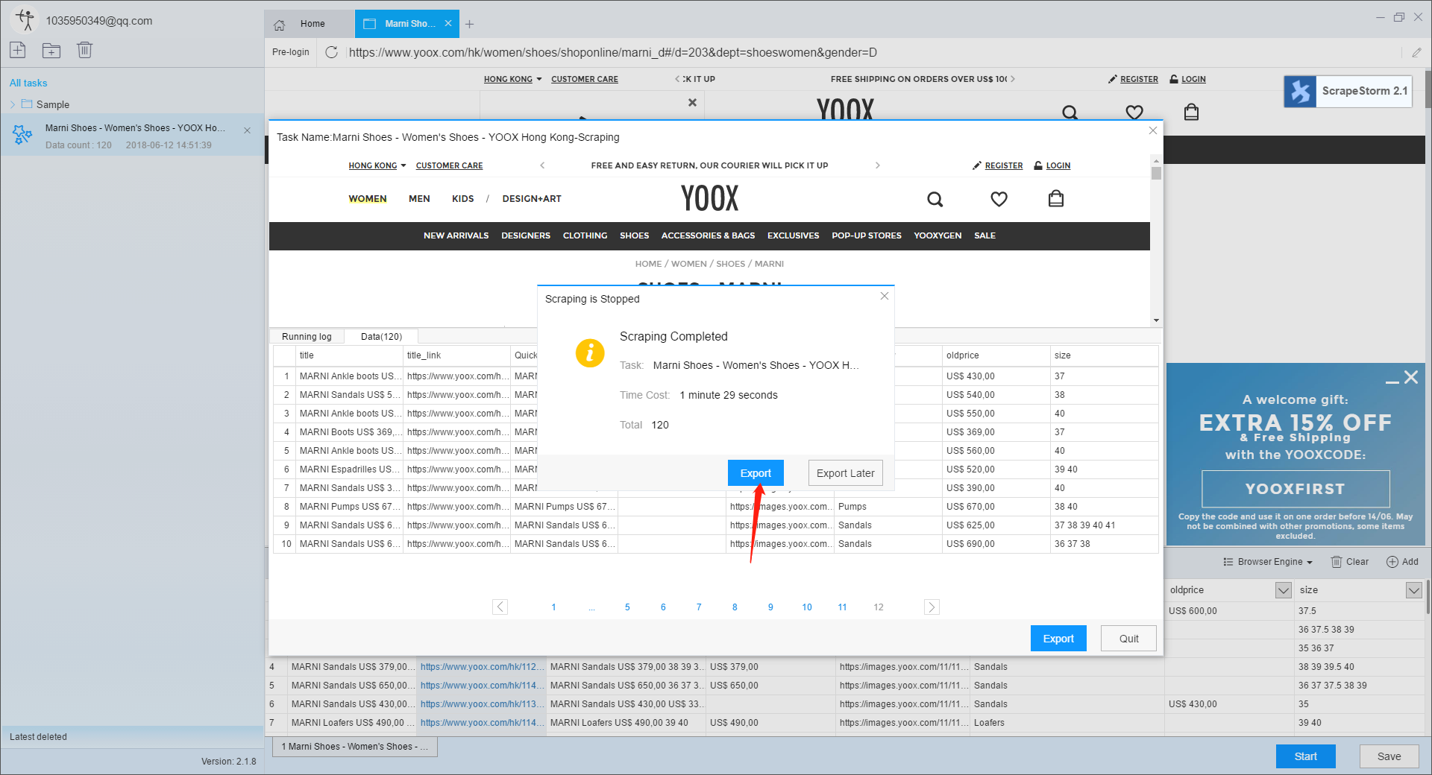Click the new task plus icon
The height and width of the screenshot is (775, 1432).
(x=18, y=50)
